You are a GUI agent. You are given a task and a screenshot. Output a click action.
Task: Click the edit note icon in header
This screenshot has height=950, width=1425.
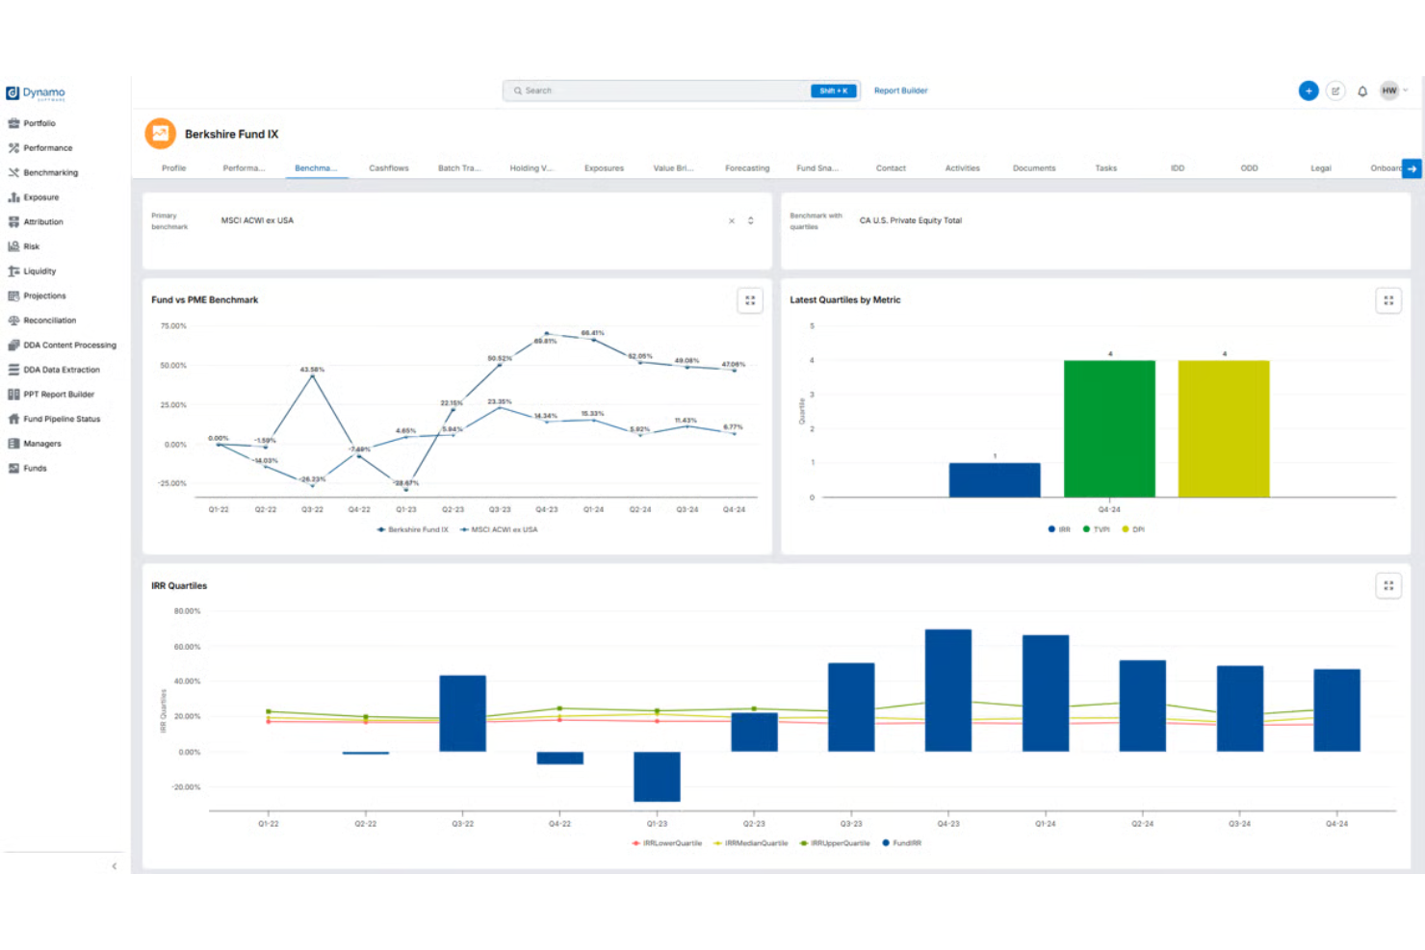(1335, 90)
